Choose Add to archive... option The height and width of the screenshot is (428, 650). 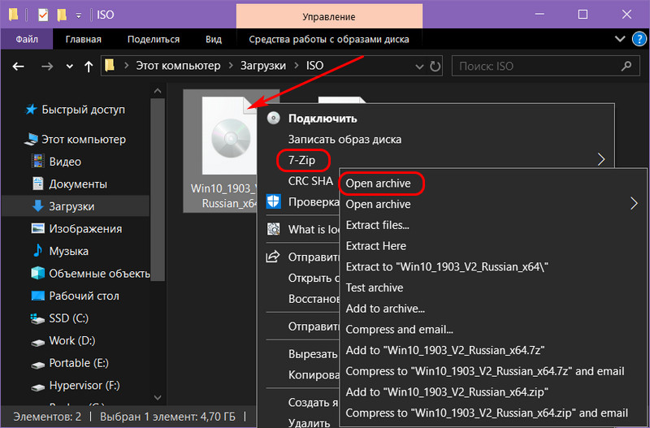(x=385, y=309)
